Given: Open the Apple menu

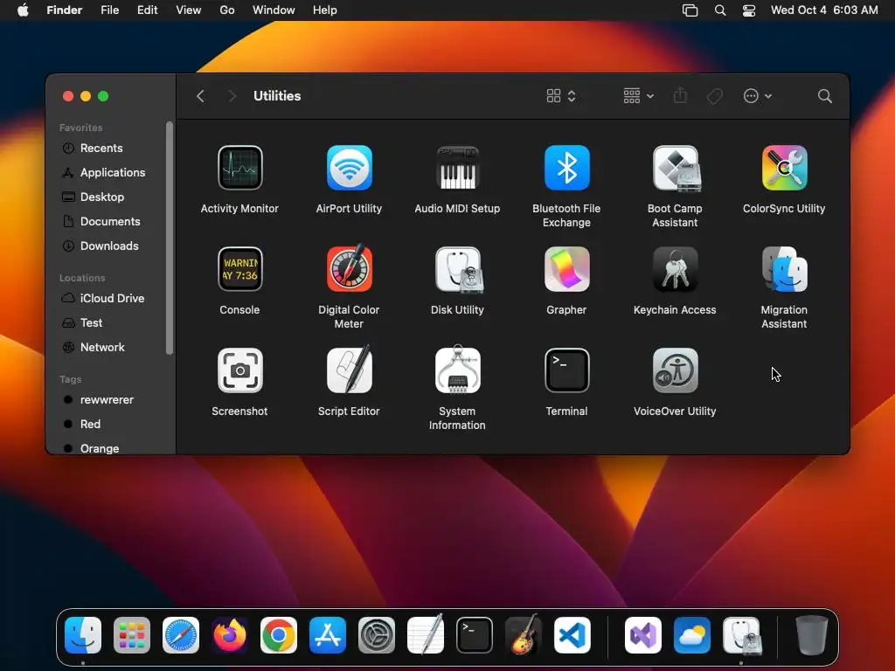Looking at the screenshot, I should (23, 10).
